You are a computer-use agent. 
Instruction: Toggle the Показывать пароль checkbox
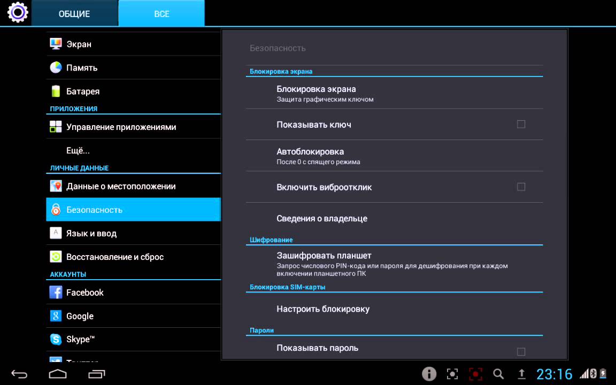[x=521, y=351]
